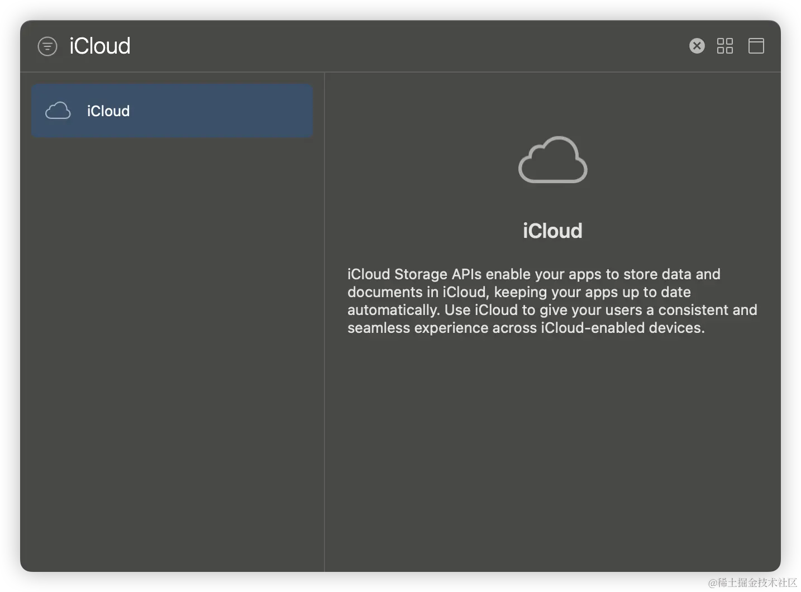Screen dimensions: 801x592
Task: Click the bold iCloud heading in details
Action: [x=552, y=231]
